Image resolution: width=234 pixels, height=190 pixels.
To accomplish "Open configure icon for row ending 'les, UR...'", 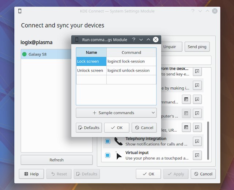I will (186, 127).
